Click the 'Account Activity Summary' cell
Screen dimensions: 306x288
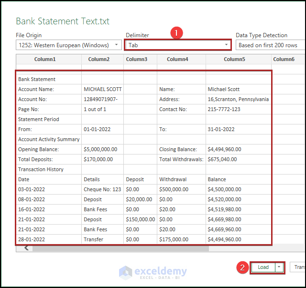tap(49, 139)
